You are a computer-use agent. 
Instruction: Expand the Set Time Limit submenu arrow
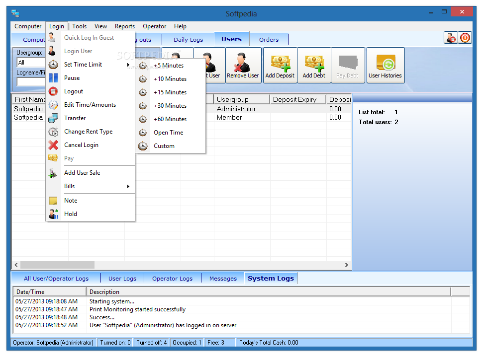click(x=128, y=65)
